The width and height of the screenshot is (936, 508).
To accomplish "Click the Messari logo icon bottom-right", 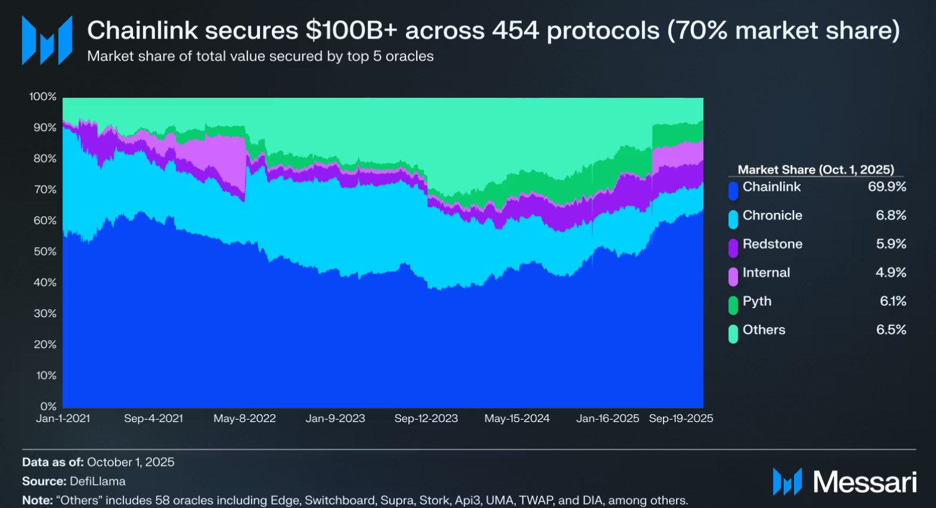I will tap(787, 481).
